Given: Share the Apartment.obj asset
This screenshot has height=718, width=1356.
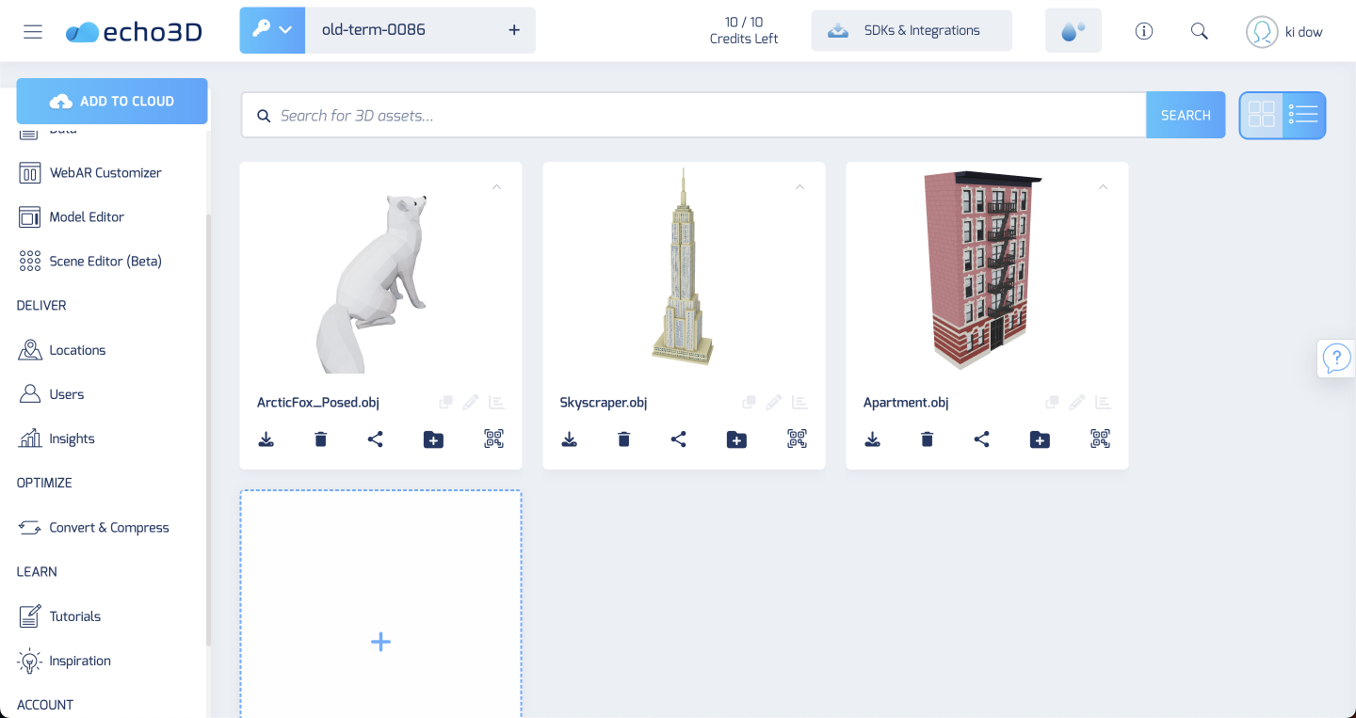Looking at the screenshot, I should 981,439.
